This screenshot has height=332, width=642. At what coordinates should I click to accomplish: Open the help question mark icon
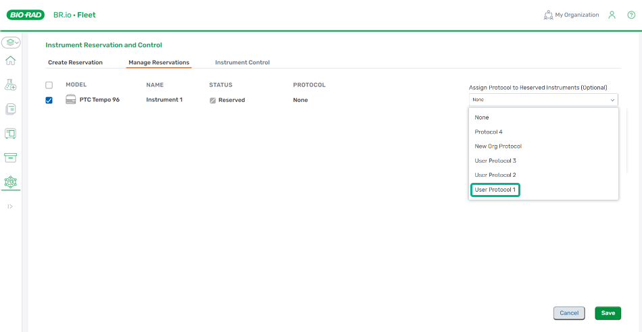click(x=631, y=15)
